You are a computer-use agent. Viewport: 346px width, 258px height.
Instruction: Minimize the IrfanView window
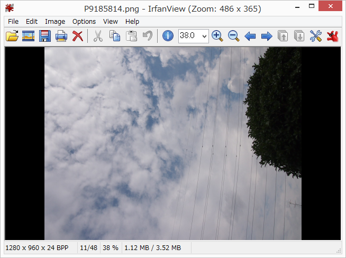pos(297,7)
